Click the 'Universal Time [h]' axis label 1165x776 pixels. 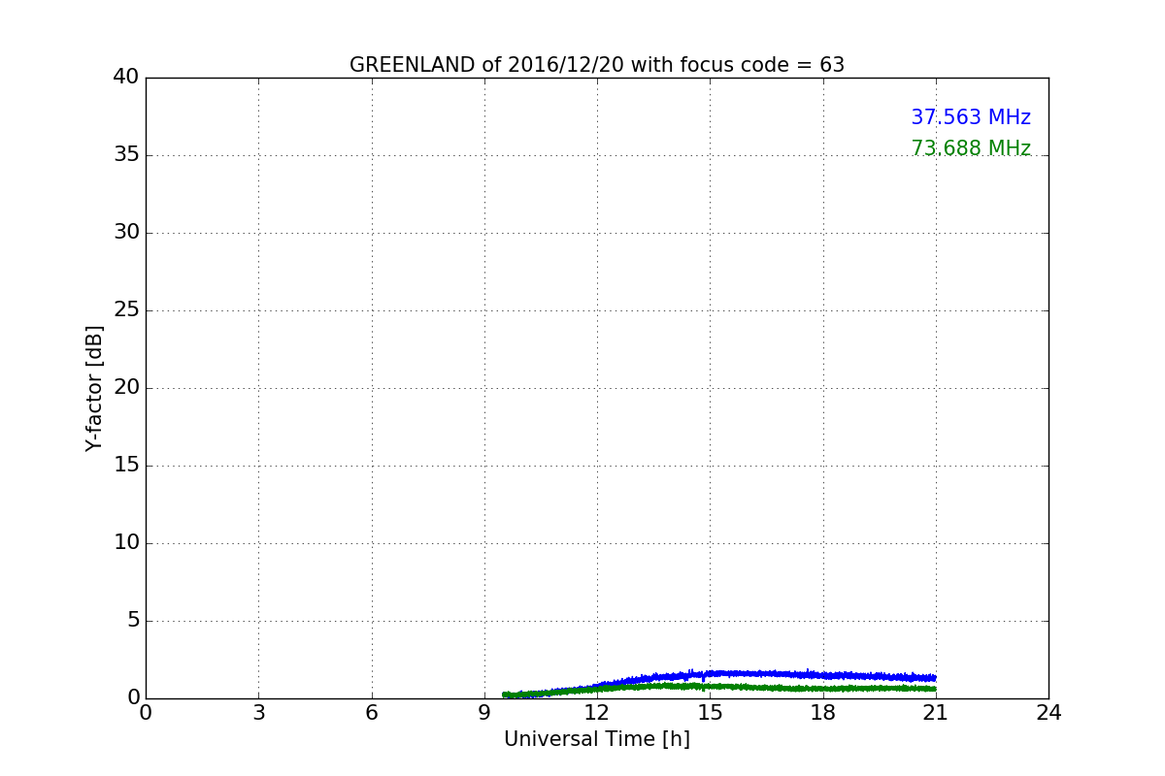click(x=597, y=739)
